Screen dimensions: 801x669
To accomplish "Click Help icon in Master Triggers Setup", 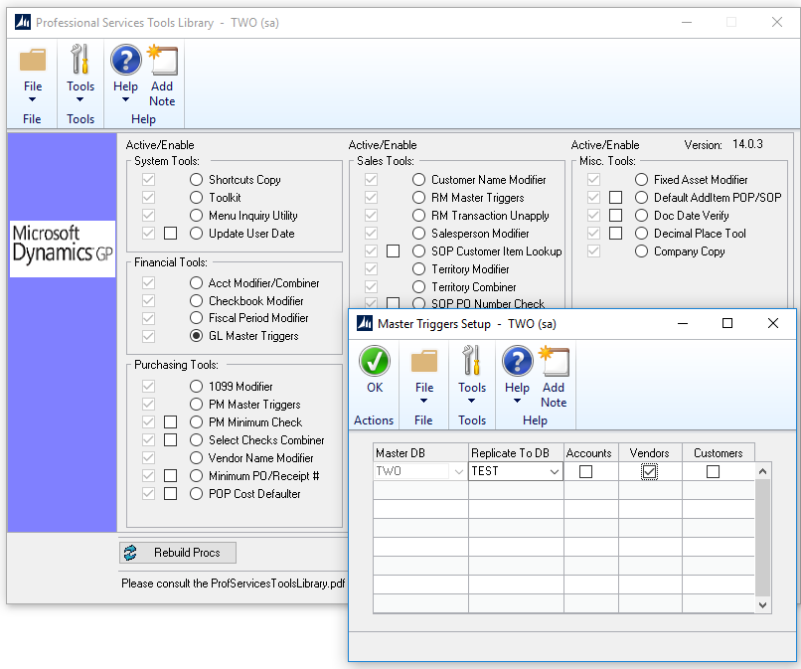I will pyautogui.click(x=517, y=361).
